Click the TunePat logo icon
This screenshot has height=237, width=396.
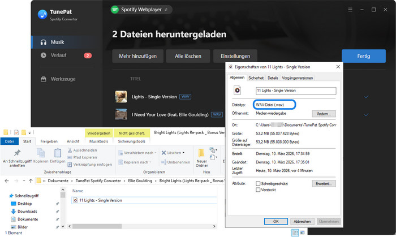point(42,15)
